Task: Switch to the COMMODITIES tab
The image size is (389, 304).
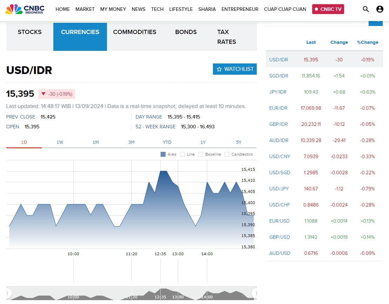Action: point(135,32)
